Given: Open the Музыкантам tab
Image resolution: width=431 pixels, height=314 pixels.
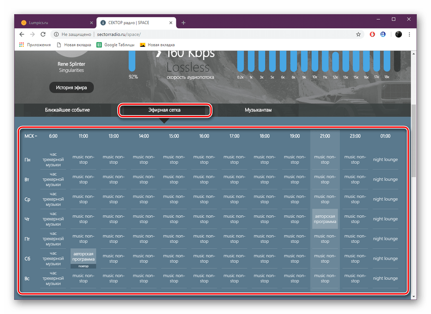Looking at the screenshot, I should click(258, 110).
